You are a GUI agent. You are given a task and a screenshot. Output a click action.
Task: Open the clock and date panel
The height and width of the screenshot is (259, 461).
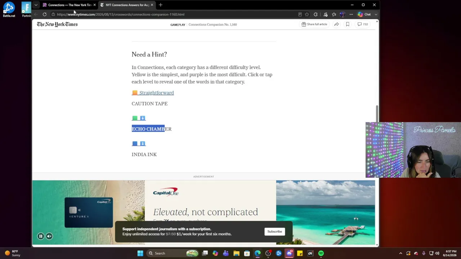pyautogui.click(x=451, y=253)
